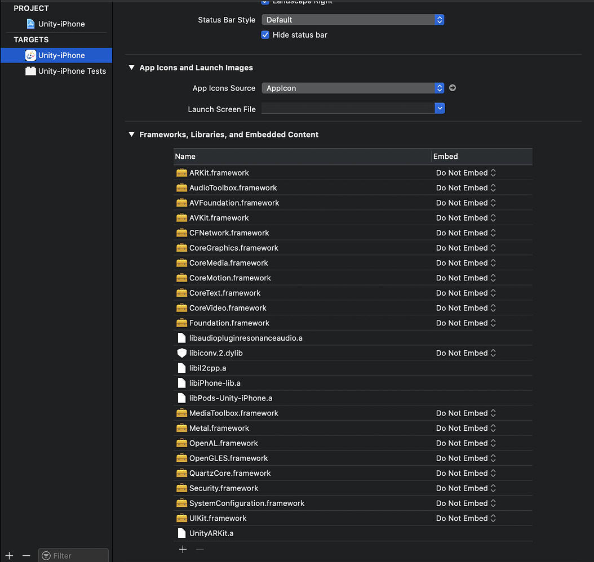Open App Icons Source navigation arrow
Viewport: 594px width, 562px height.
point(453,88)
